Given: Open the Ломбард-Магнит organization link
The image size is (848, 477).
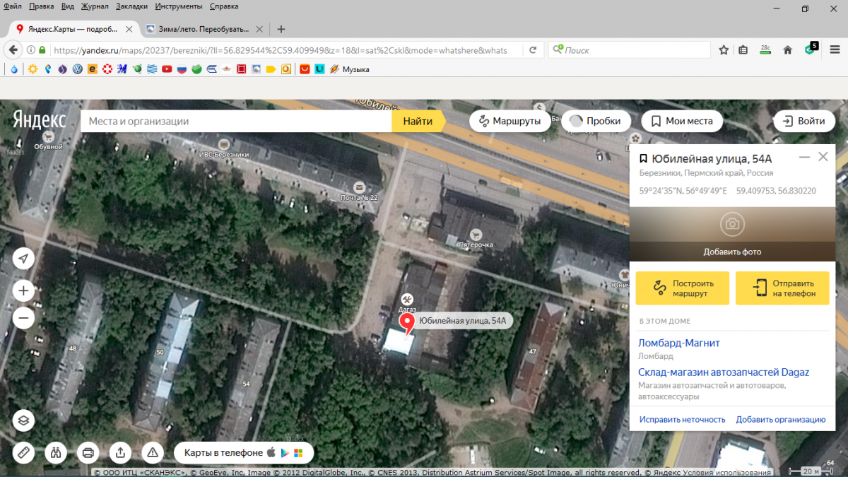Looking at the screenshot, I should [x=678, y=343].
